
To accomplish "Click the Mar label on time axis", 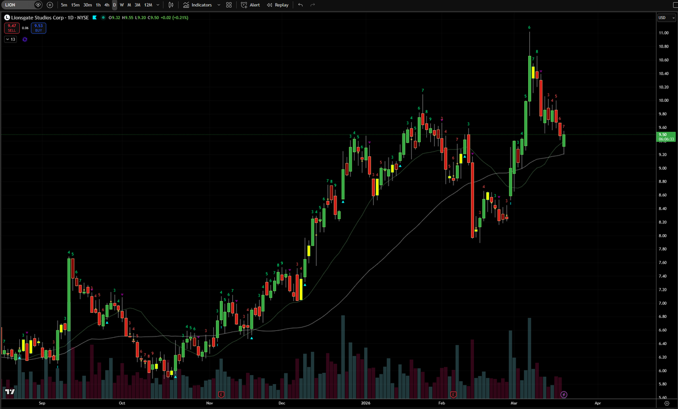I will (x=513, y=403).
